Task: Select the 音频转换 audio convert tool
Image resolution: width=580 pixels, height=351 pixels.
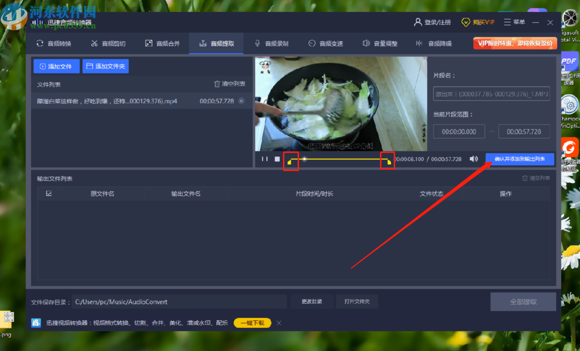Action: coord(53,43)
